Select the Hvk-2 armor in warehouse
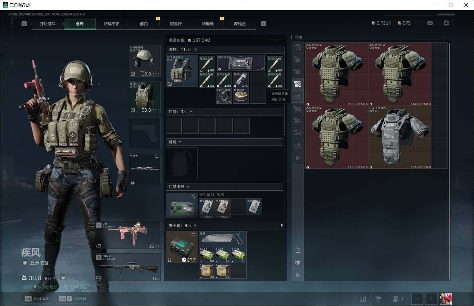474x306 pixels. tap(400, 137)
